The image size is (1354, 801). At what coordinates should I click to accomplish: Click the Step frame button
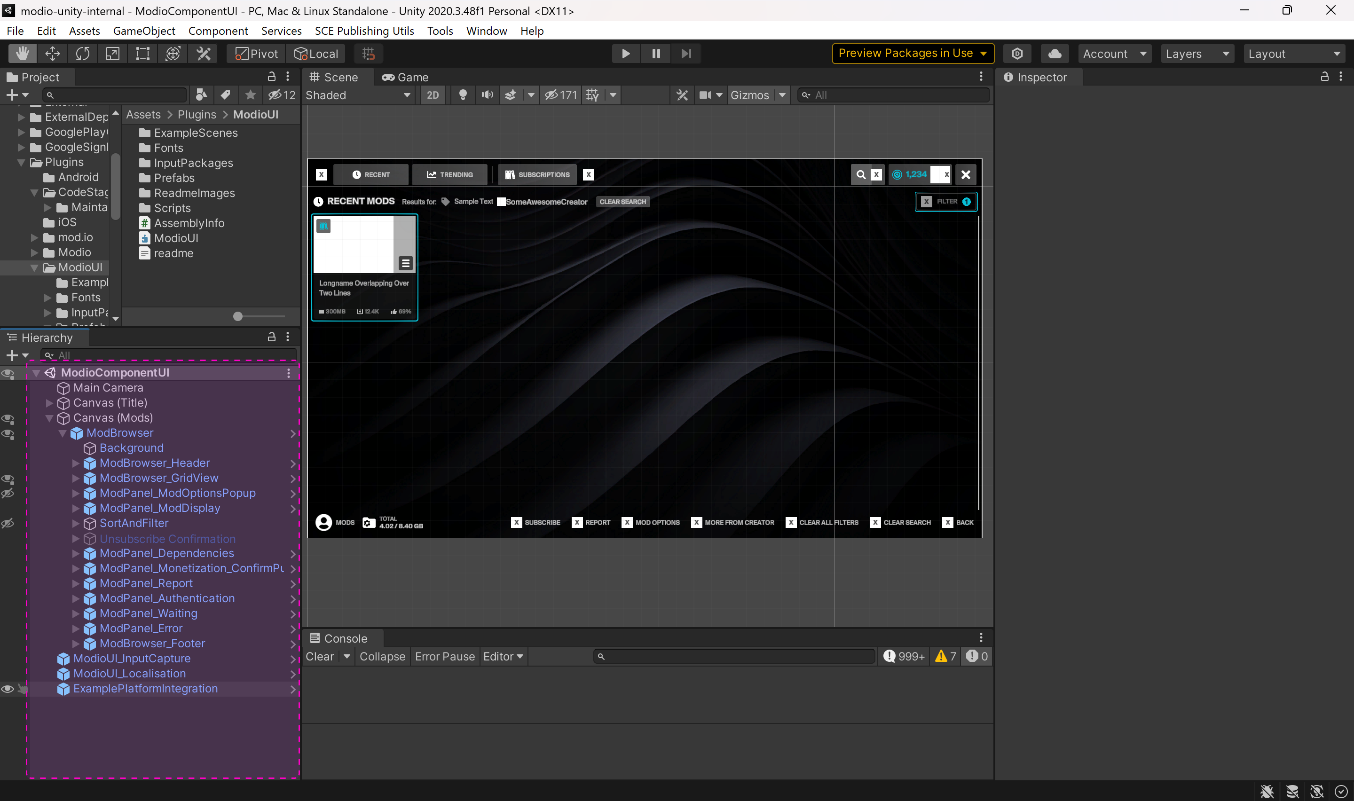pos(686,54)
